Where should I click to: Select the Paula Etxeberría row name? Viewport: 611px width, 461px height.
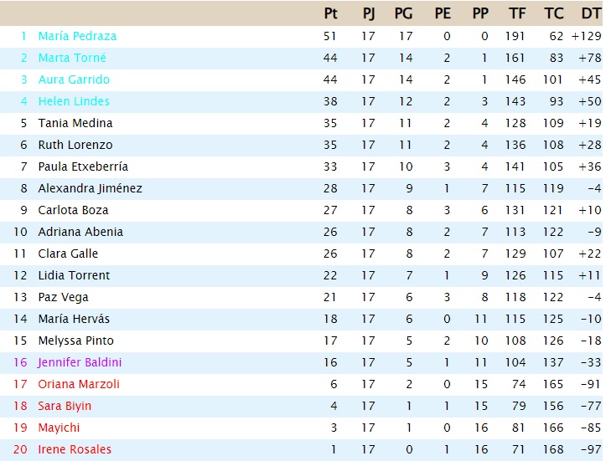click(83, 166)
